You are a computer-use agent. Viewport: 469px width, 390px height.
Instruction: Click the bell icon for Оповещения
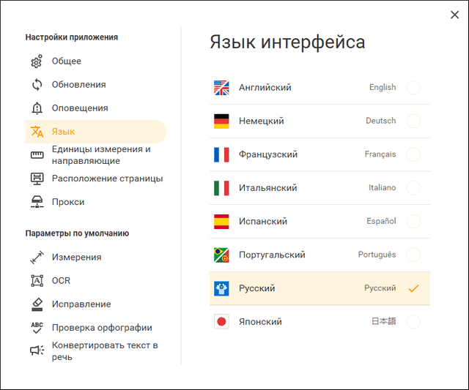tap(37, 108)
